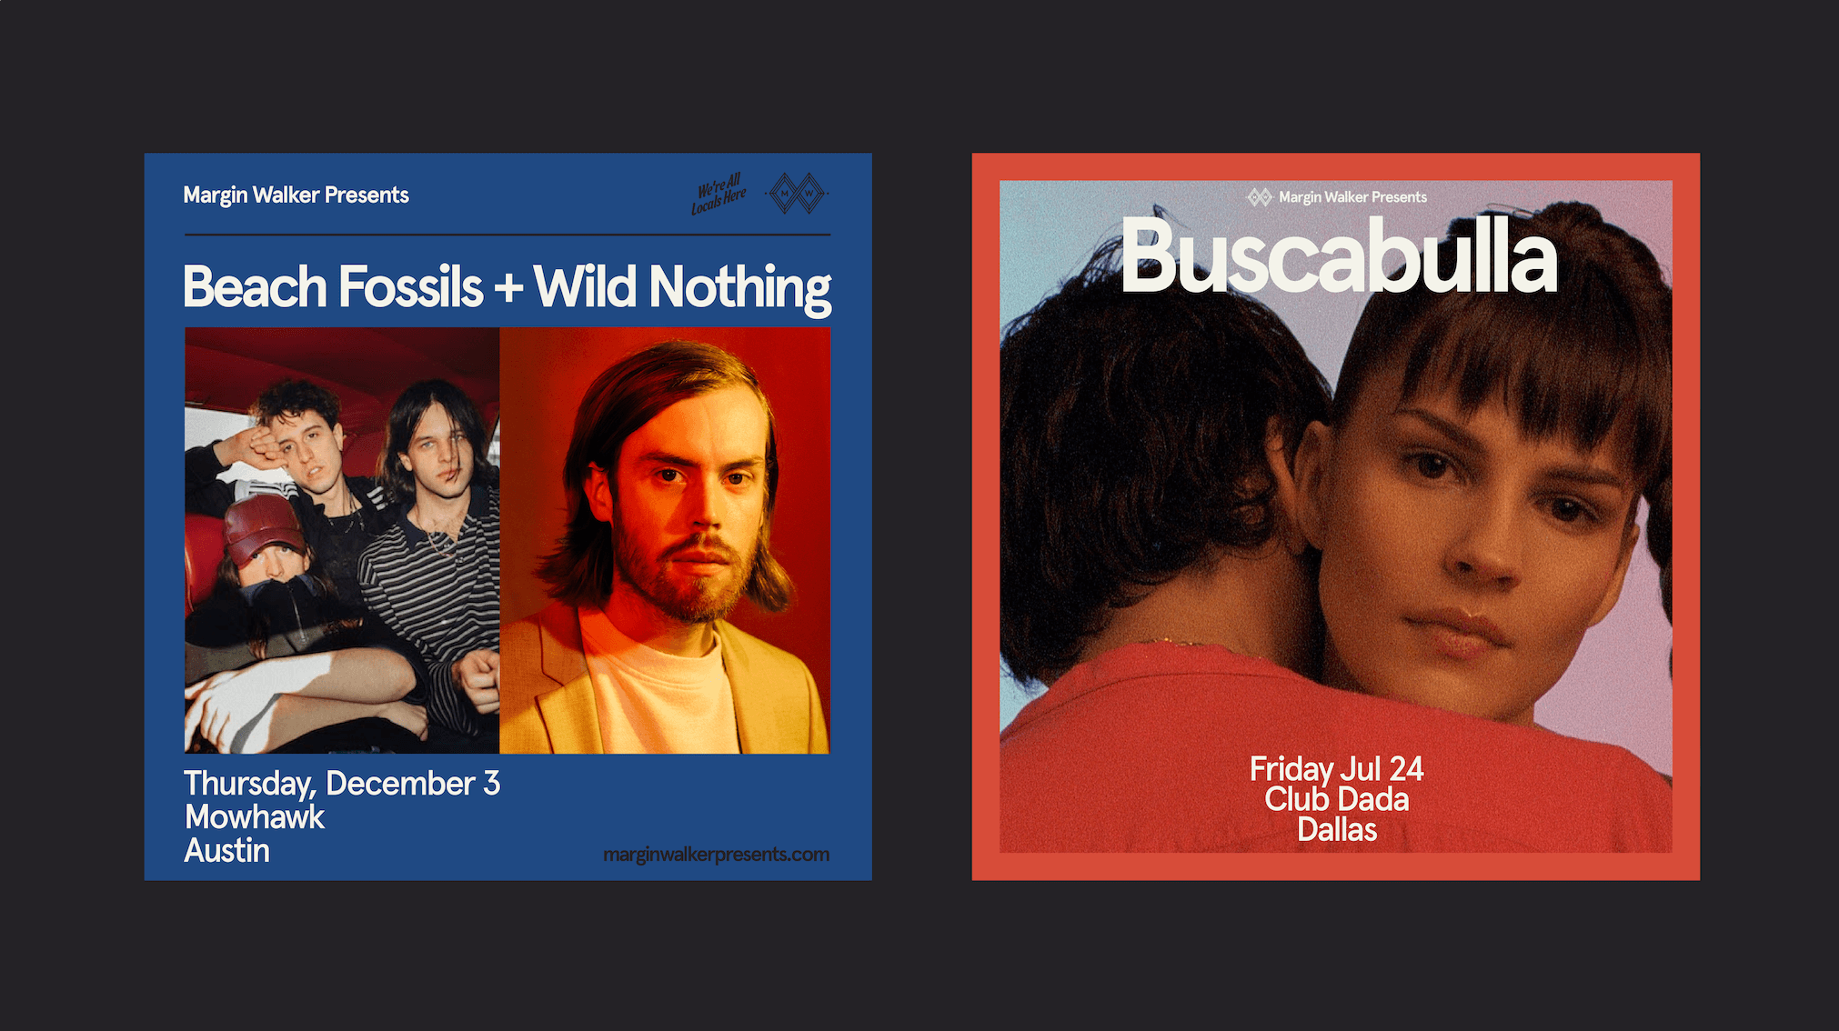
Task: Click the Thursday, December 3 date
Action: (342, 783)
